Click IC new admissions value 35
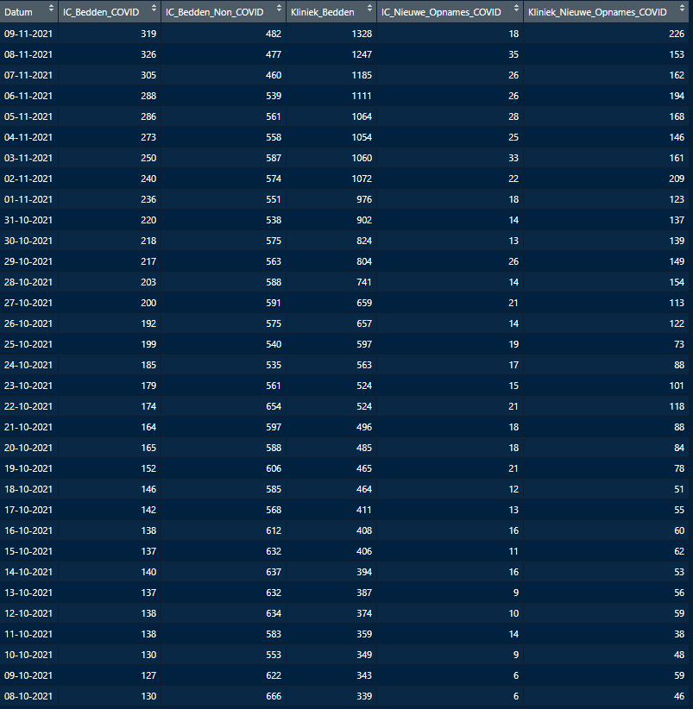 coord(513,54)
